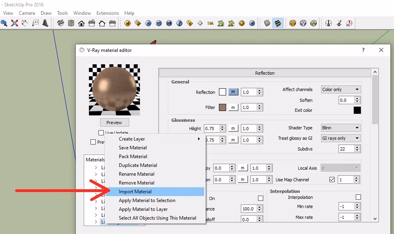Select Save Material menu entry

click(x=155, y=148)
